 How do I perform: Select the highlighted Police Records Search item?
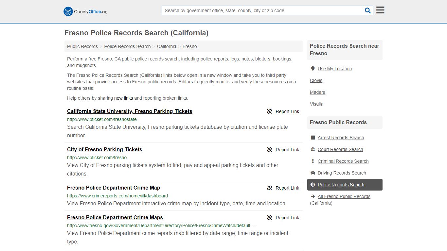(x=345, y=185)
